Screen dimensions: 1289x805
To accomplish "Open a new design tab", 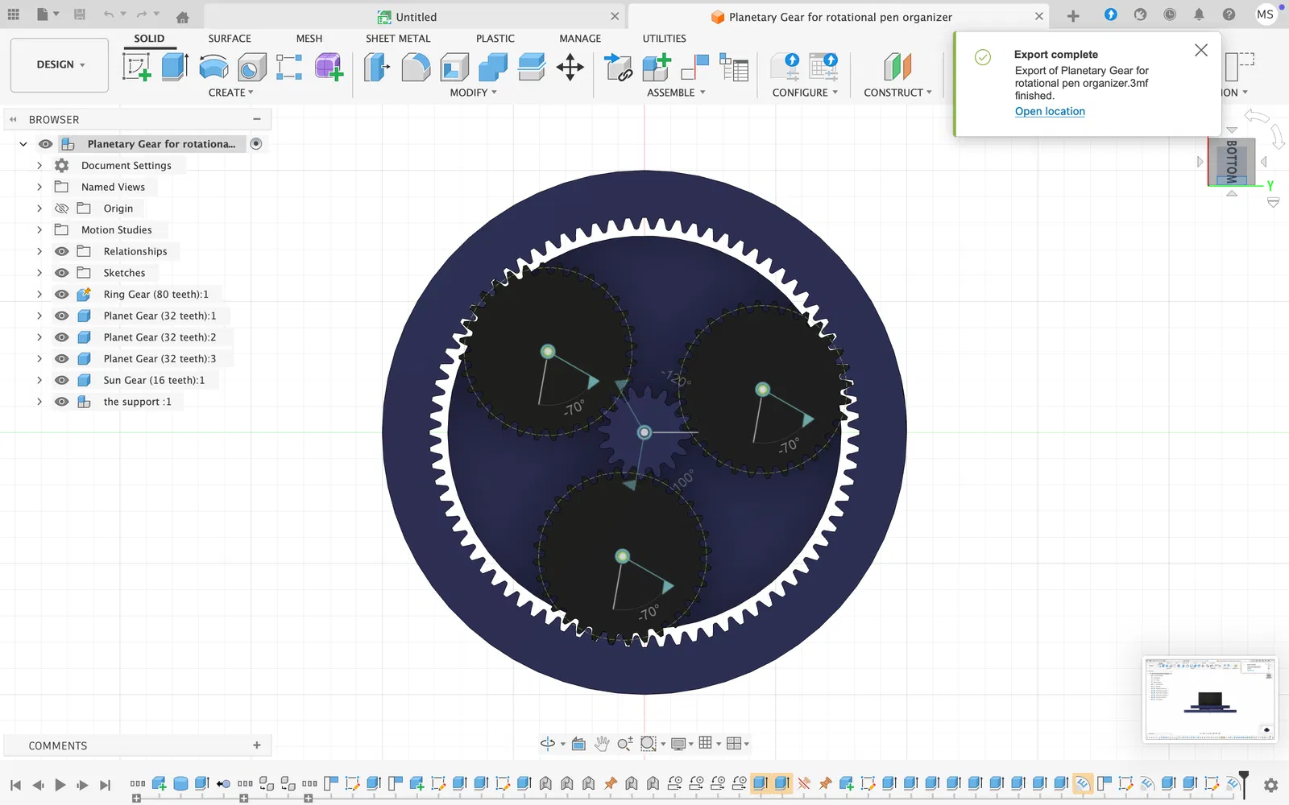I will pyautogui.click(x=1073, y=16).
